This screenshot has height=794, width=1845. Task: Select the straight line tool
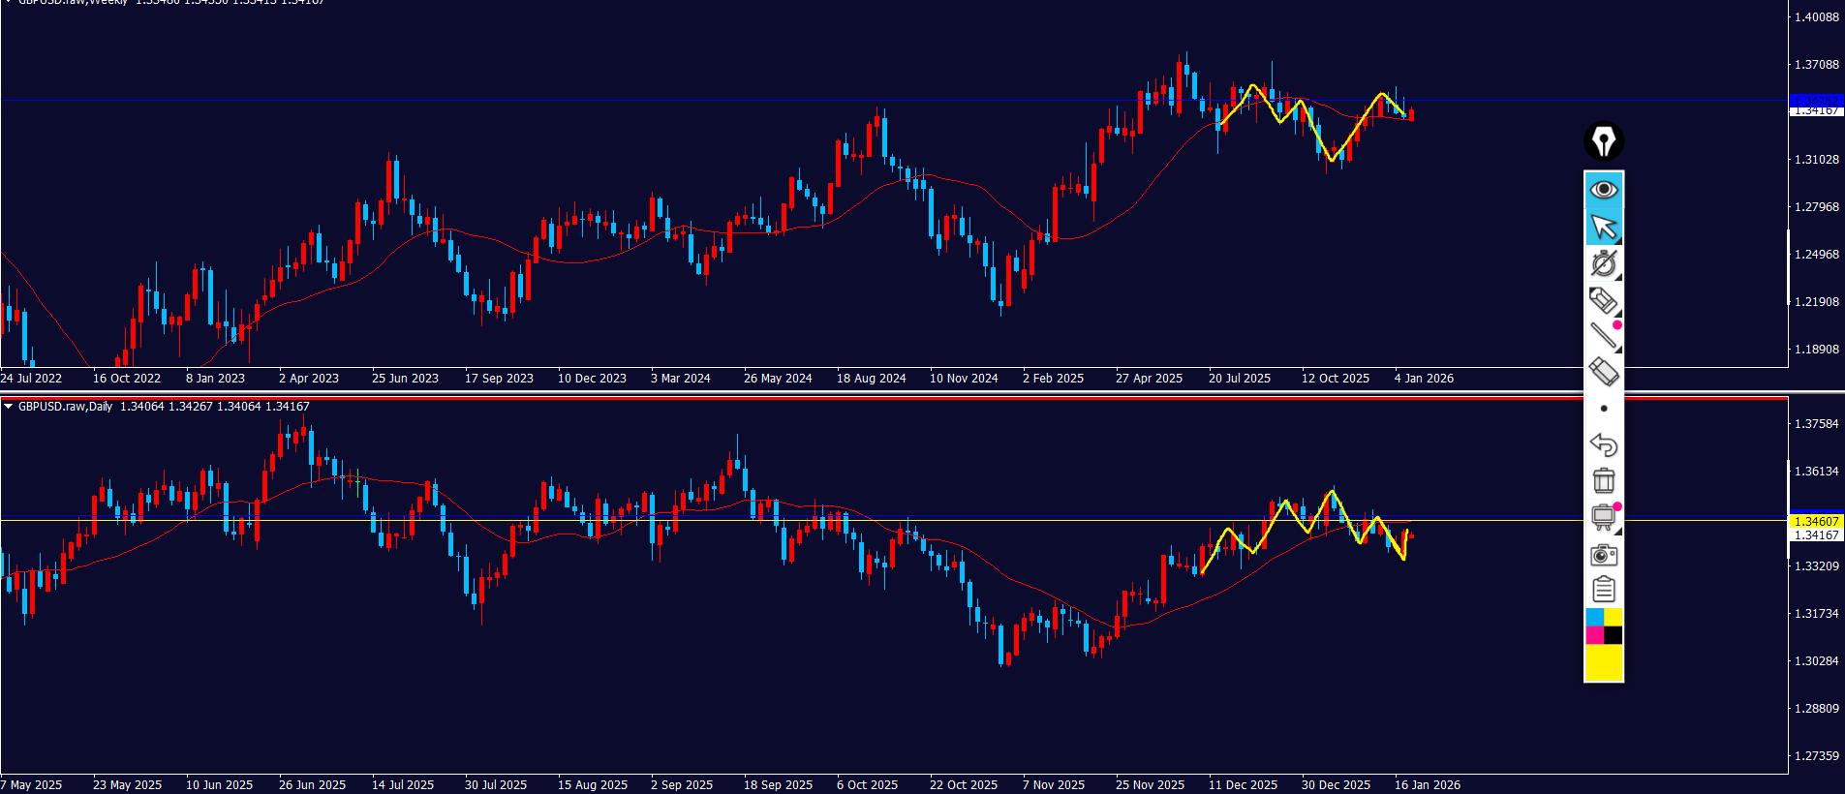click(1604, 336)
